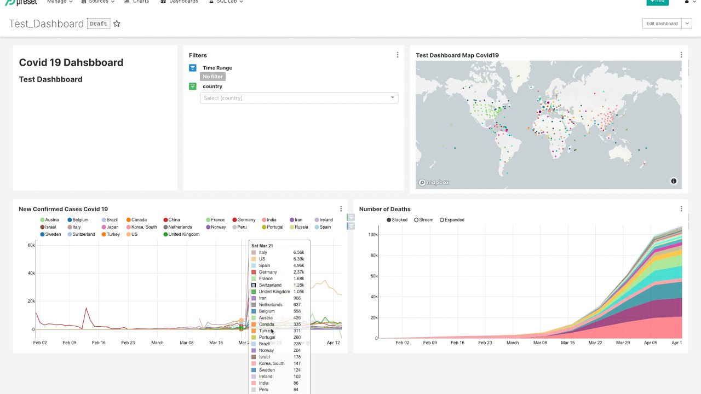Image resolution: width=701 pixels, height=394 pixels.
Task: Open the New Confirmed Cases chart options menu
Action: pyautogui.click(x=341, y=208)
